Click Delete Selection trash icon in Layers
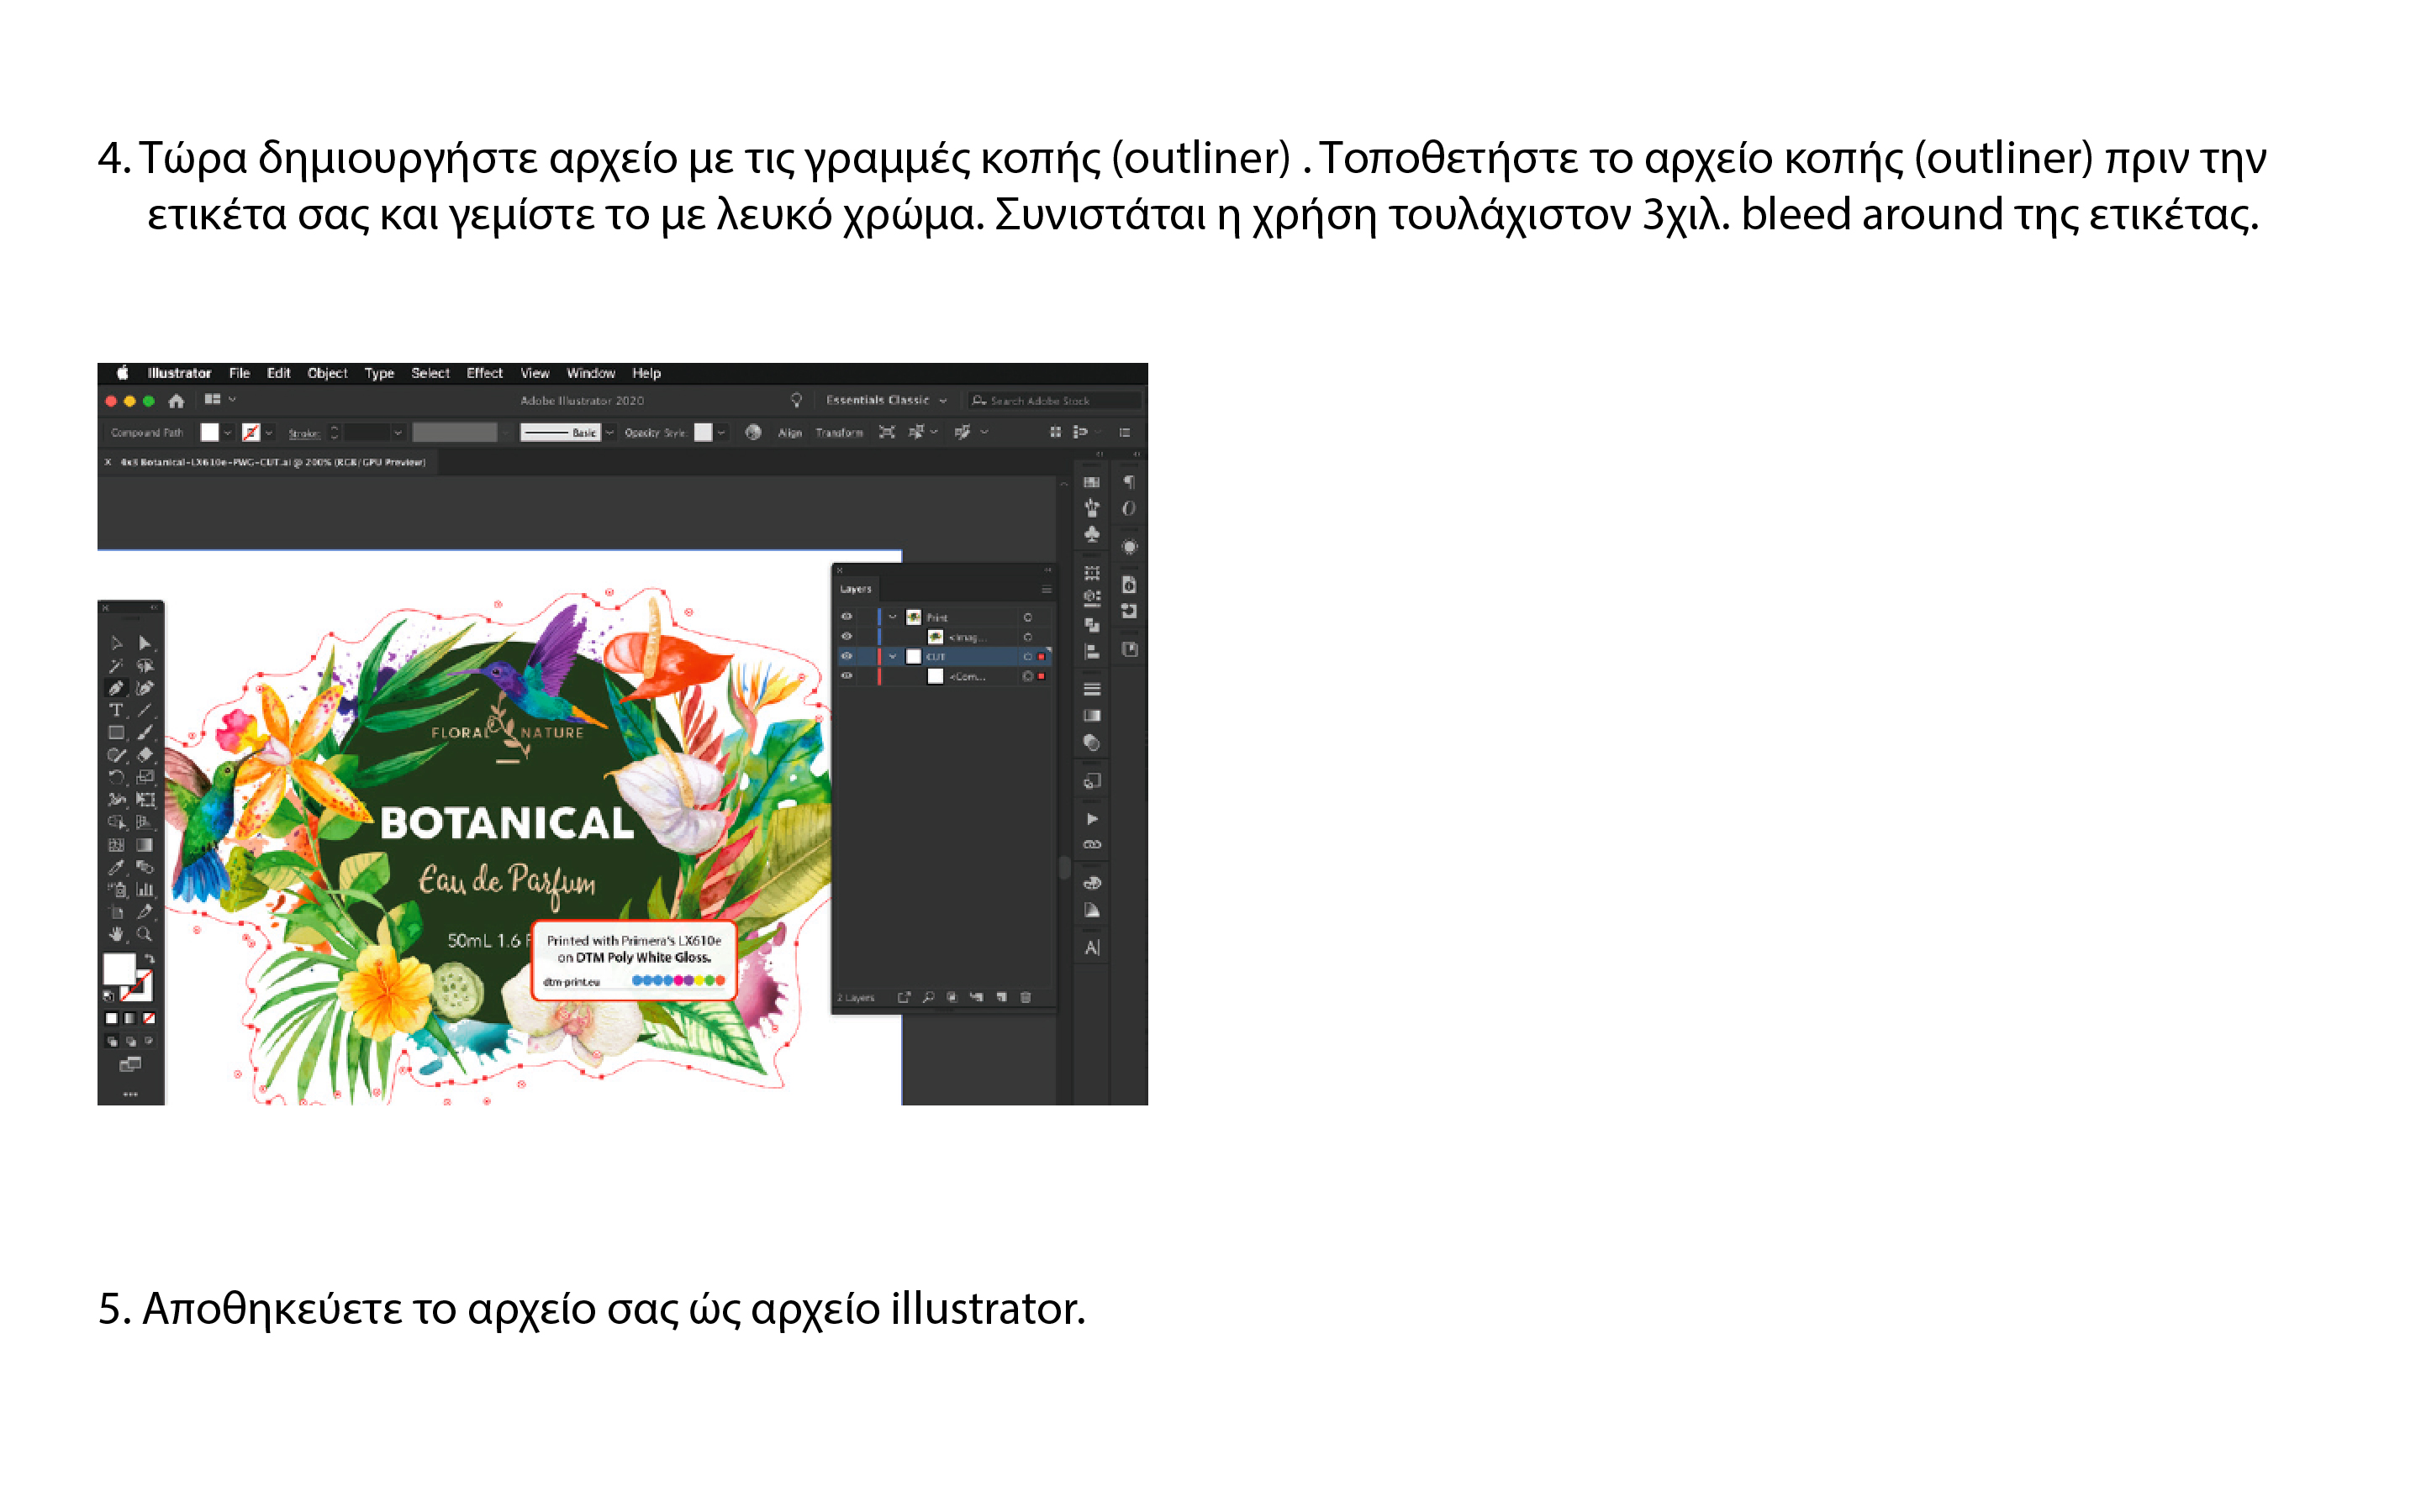 pos(1026,997)
